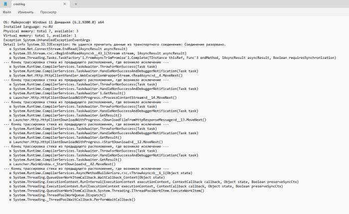349x214 pixels.
Task: Click the Launcher.MainWindow StartDownload line
Action: [x=65, y=164]
